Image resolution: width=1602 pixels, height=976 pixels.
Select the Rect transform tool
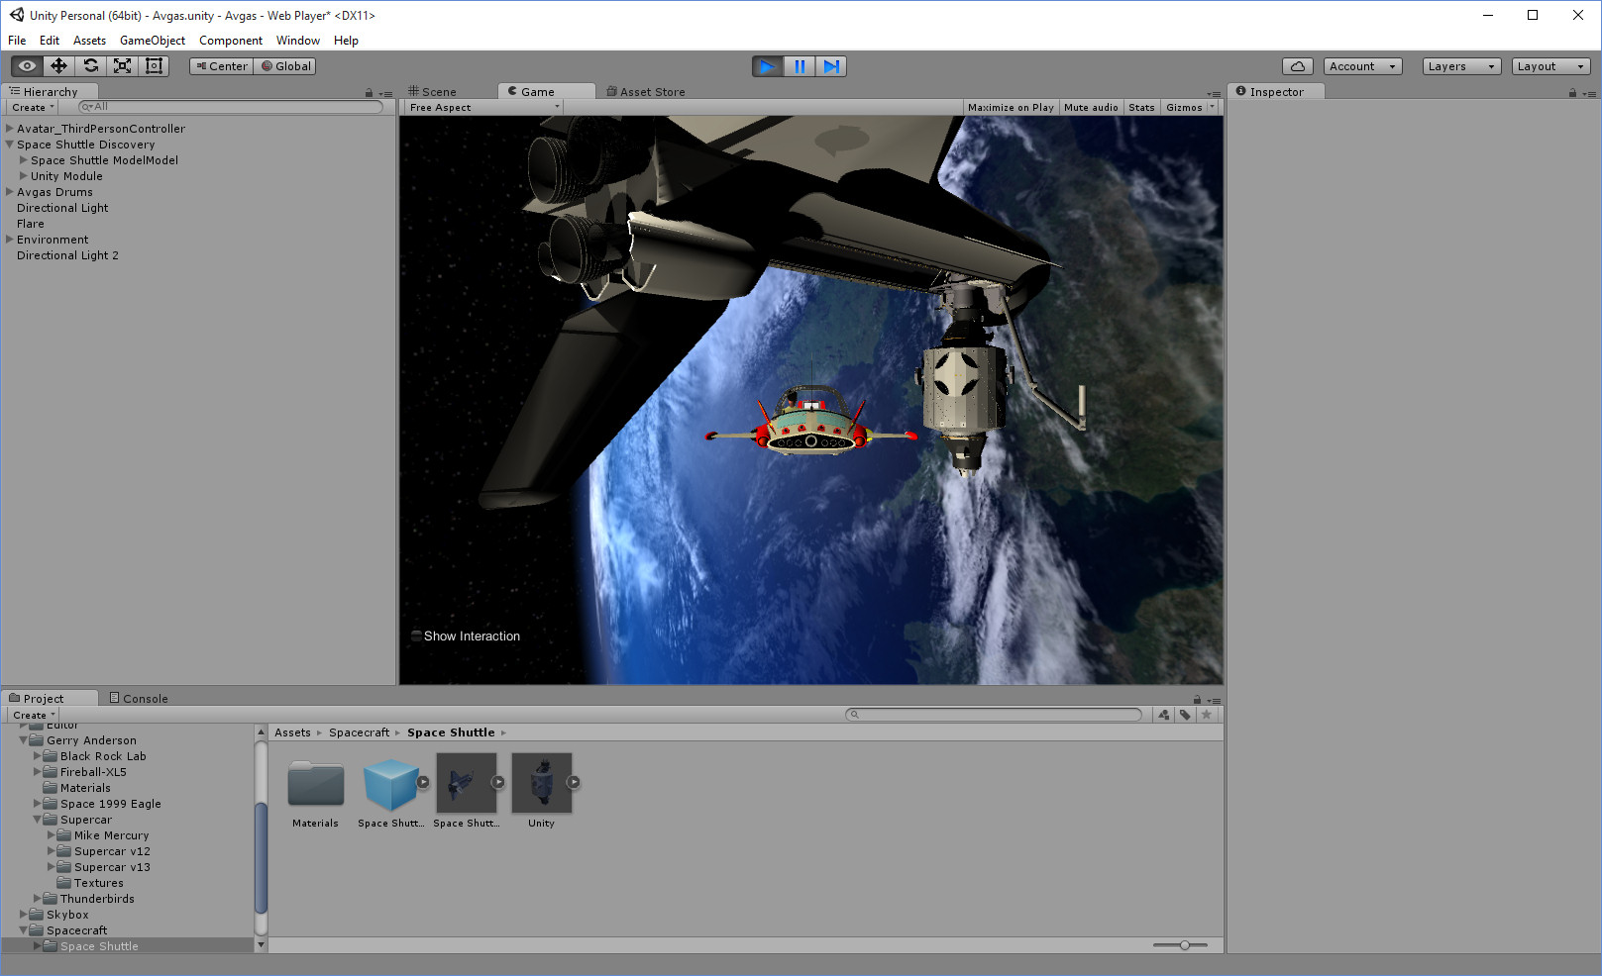tap(154, 66)
